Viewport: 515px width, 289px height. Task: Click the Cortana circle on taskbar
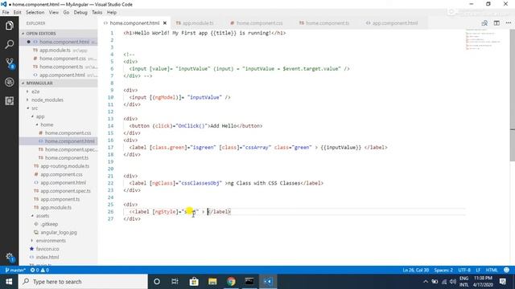pos(157,282)
